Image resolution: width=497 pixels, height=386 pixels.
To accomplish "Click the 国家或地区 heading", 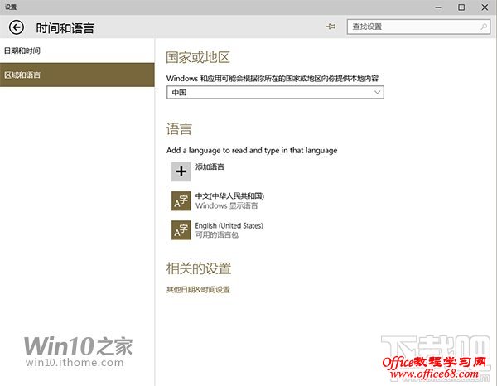I will (198, 57).
